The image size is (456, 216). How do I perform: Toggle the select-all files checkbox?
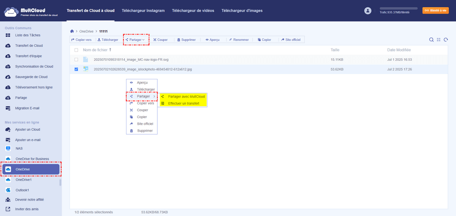76,50
